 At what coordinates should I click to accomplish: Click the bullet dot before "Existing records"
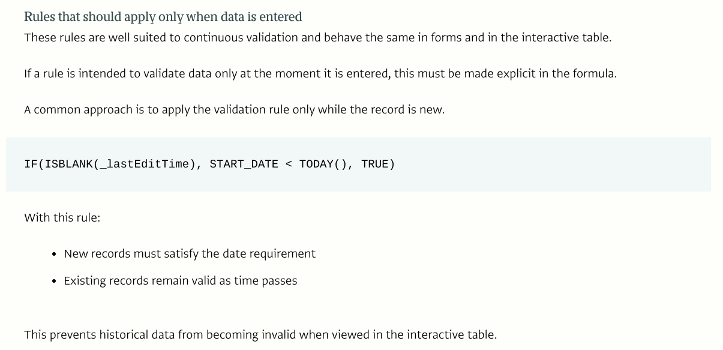pos(55,281)
